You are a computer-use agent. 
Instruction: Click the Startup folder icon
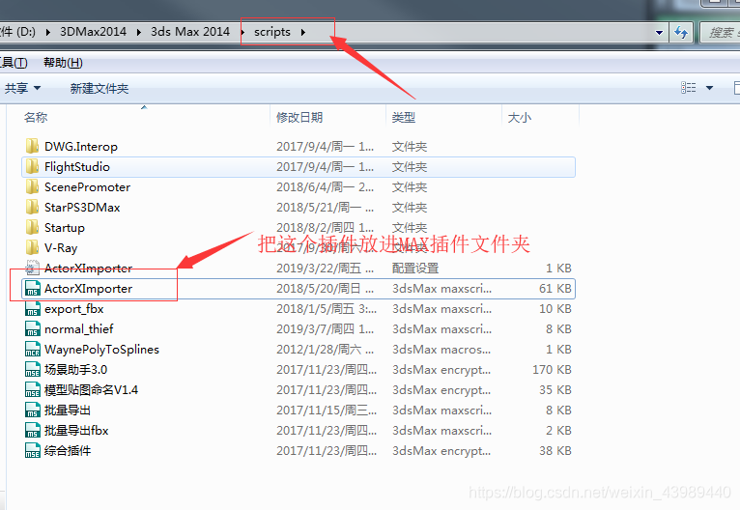[x=32, y=227]
